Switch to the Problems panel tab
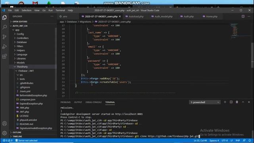This screenshot has width=254, height=143. pyautogui.click(x=65, y=102)
